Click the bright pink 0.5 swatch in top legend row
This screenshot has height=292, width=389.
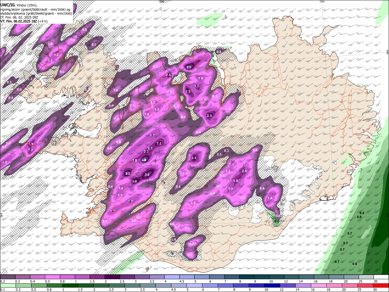pos(52,277)
